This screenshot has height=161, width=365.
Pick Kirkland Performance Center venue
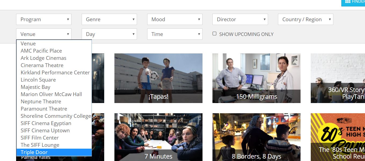54,72
